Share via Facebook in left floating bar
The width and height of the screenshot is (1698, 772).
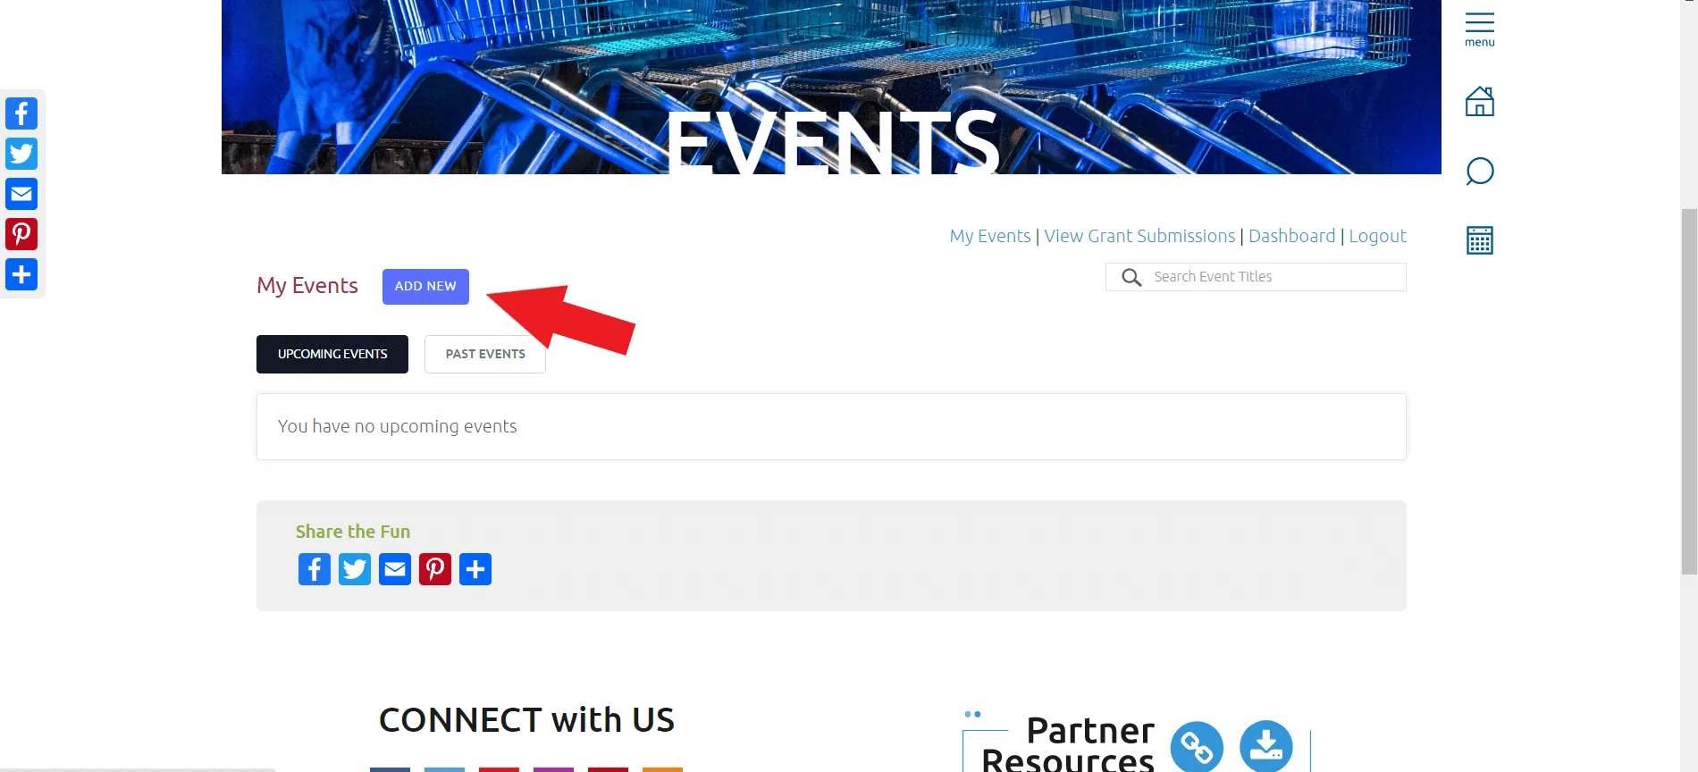[x=21, y=113]
